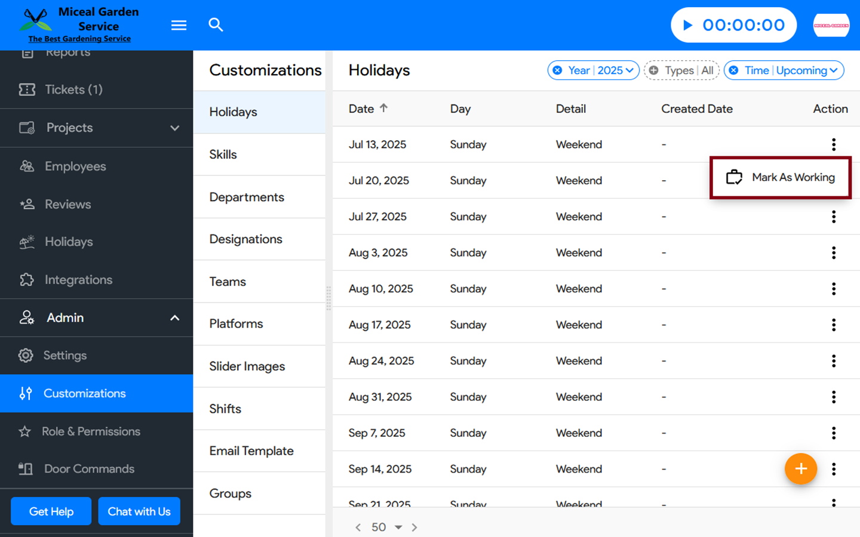Expand the Projects sidebar section
Viewport: 860px width, 537px height.
point(174,128)
